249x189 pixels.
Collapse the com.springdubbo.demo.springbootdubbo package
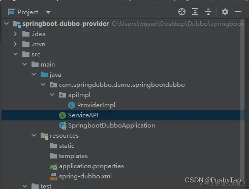click(43, 85)
